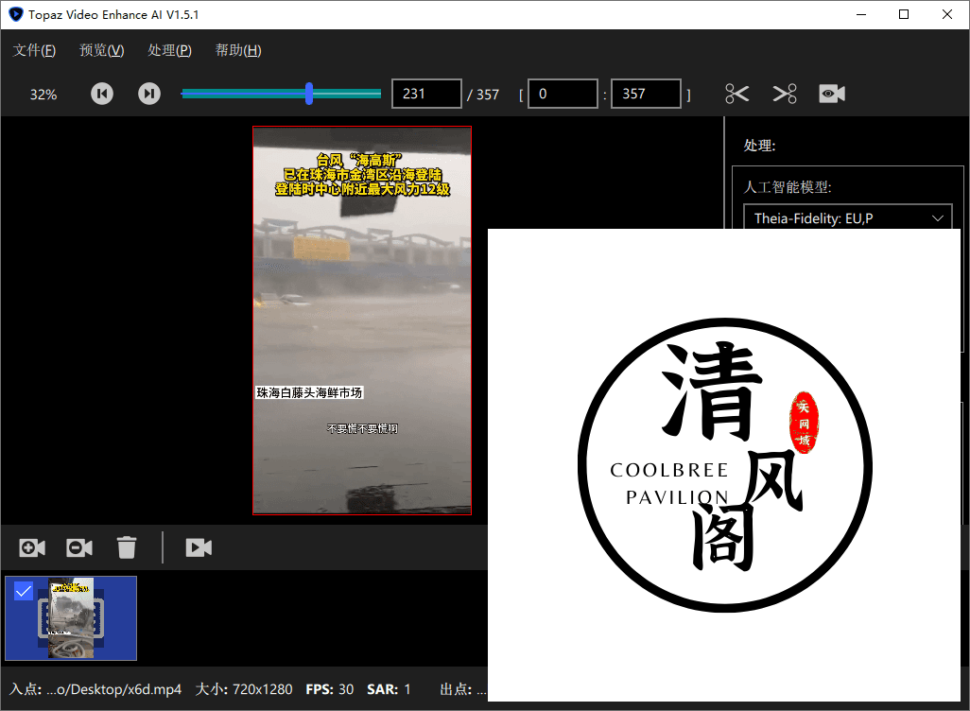Open the 帮助(H) menu
The height and width of the screenshot is (711, 970).
(x=238, y=50)
